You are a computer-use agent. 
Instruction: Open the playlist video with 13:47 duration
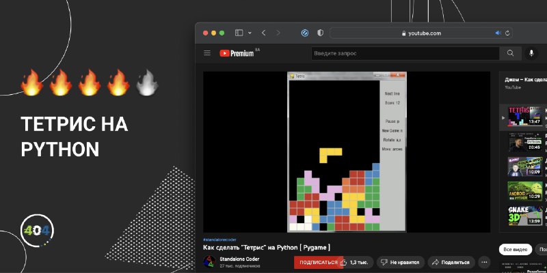pos(525,116)
